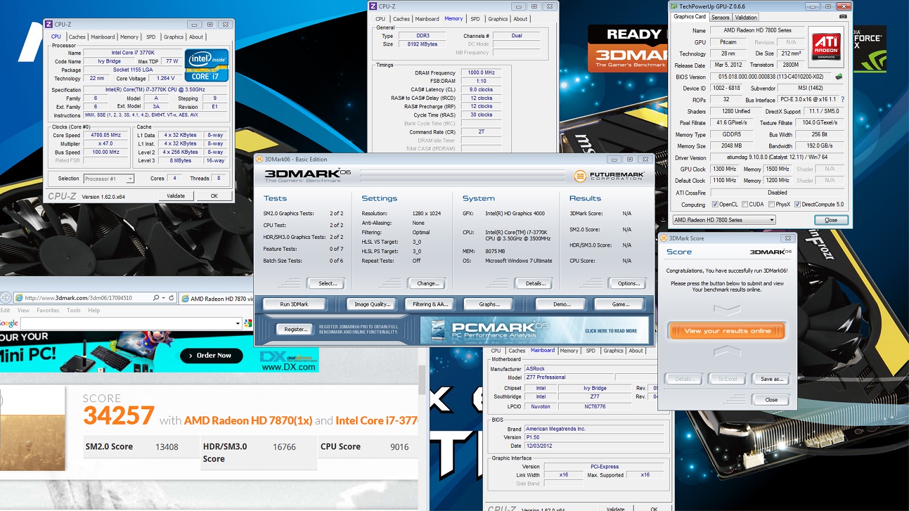The width and height of the screenshot is (909, 511).
Task: Open the Graphics tab in the mainboard CPU-Z window
Action: (613, 351)
